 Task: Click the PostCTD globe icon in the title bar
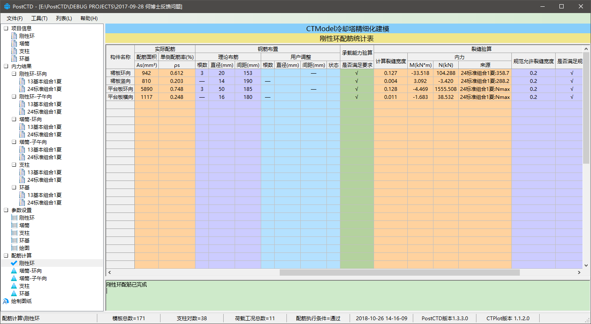coord(7,7)
